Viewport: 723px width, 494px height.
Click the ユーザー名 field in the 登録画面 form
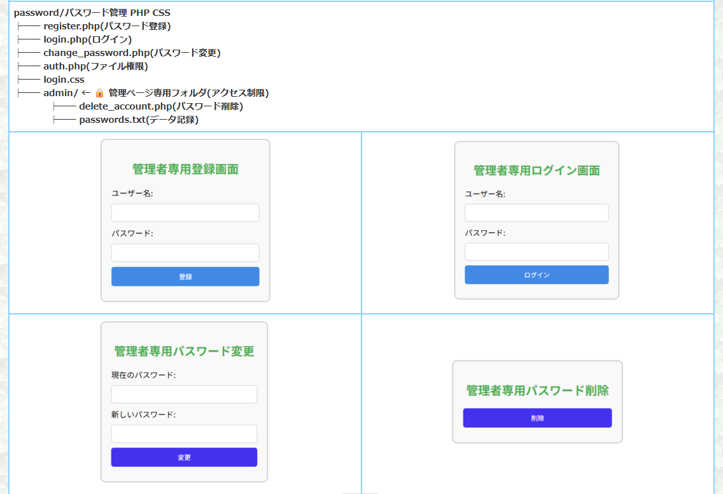click(185, 213)
